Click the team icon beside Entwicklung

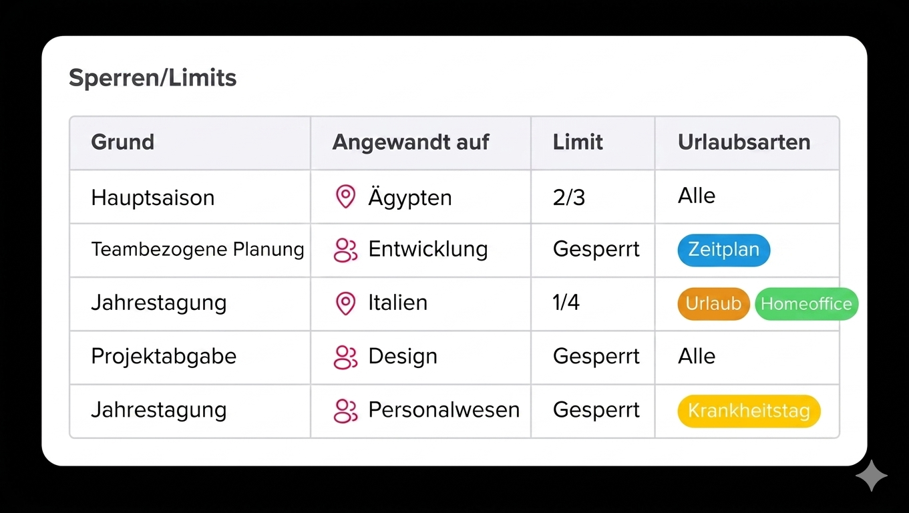[345, 250]
